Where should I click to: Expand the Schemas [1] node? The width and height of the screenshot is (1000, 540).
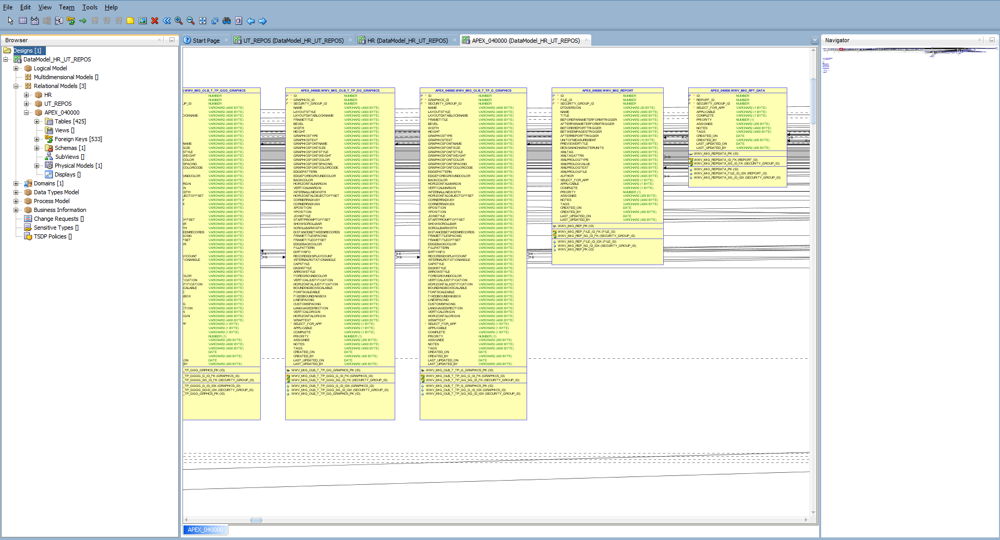[37, 148]
